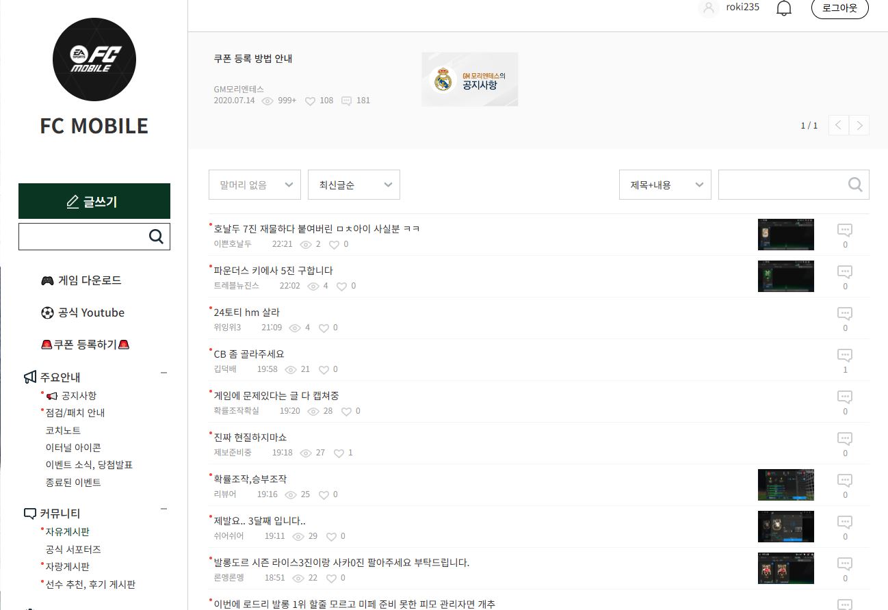Click heart icon on CB 좀 골라주세요 post
Screen dimensions: 888x610
coord(324,369)
